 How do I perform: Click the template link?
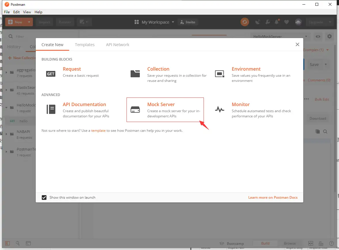pyautogui.click(x=98, y=131)
